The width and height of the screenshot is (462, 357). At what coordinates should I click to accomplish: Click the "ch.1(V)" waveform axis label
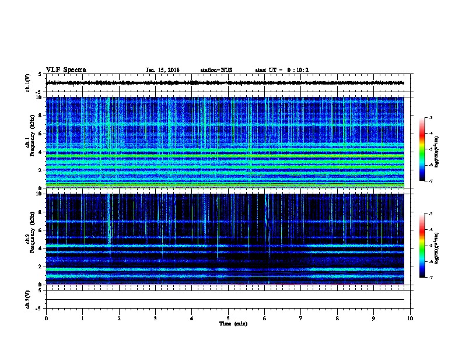pyautogui.click(x=27, y=83)
